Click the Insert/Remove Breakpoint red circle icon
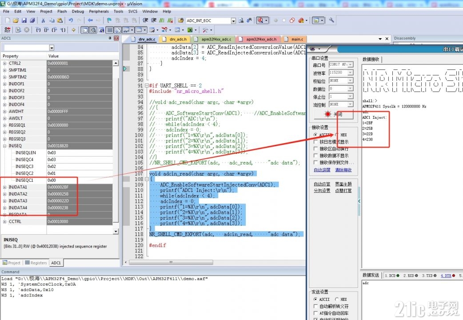 coord(275,20)
